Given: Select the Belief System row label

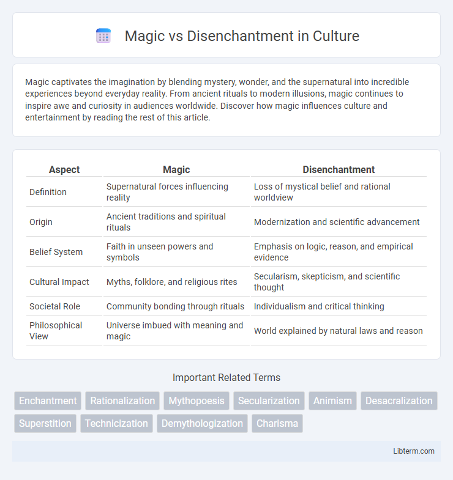Looking at the screenshot, I should (56, 252).
